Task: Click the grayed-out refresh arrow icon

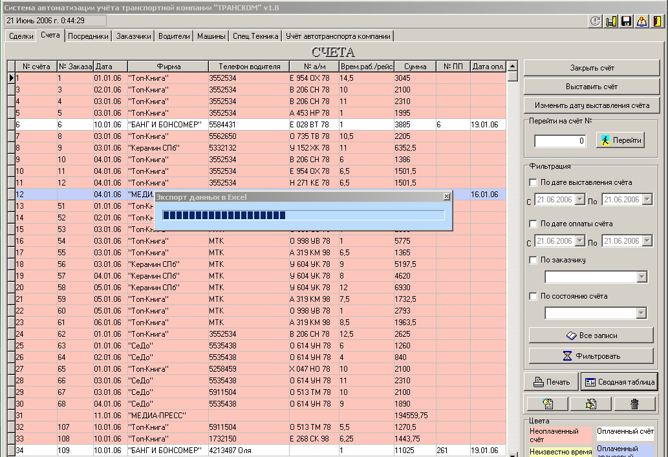Action: (596, 21)
